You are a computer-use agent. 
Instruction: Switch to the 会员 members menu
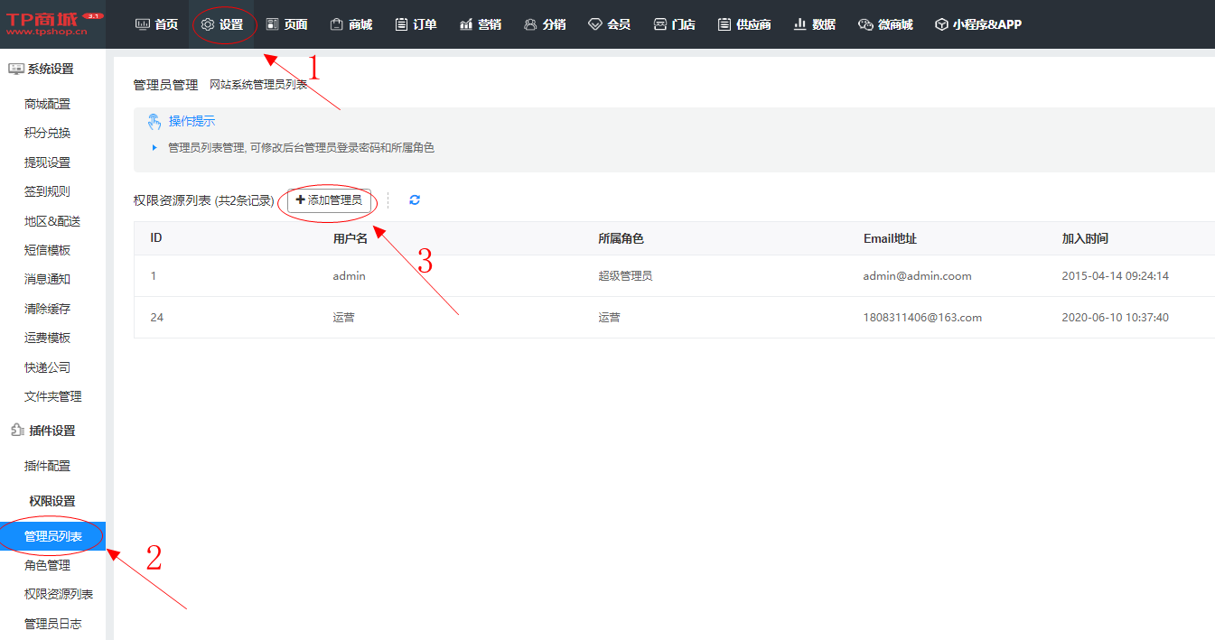(609, 24)
